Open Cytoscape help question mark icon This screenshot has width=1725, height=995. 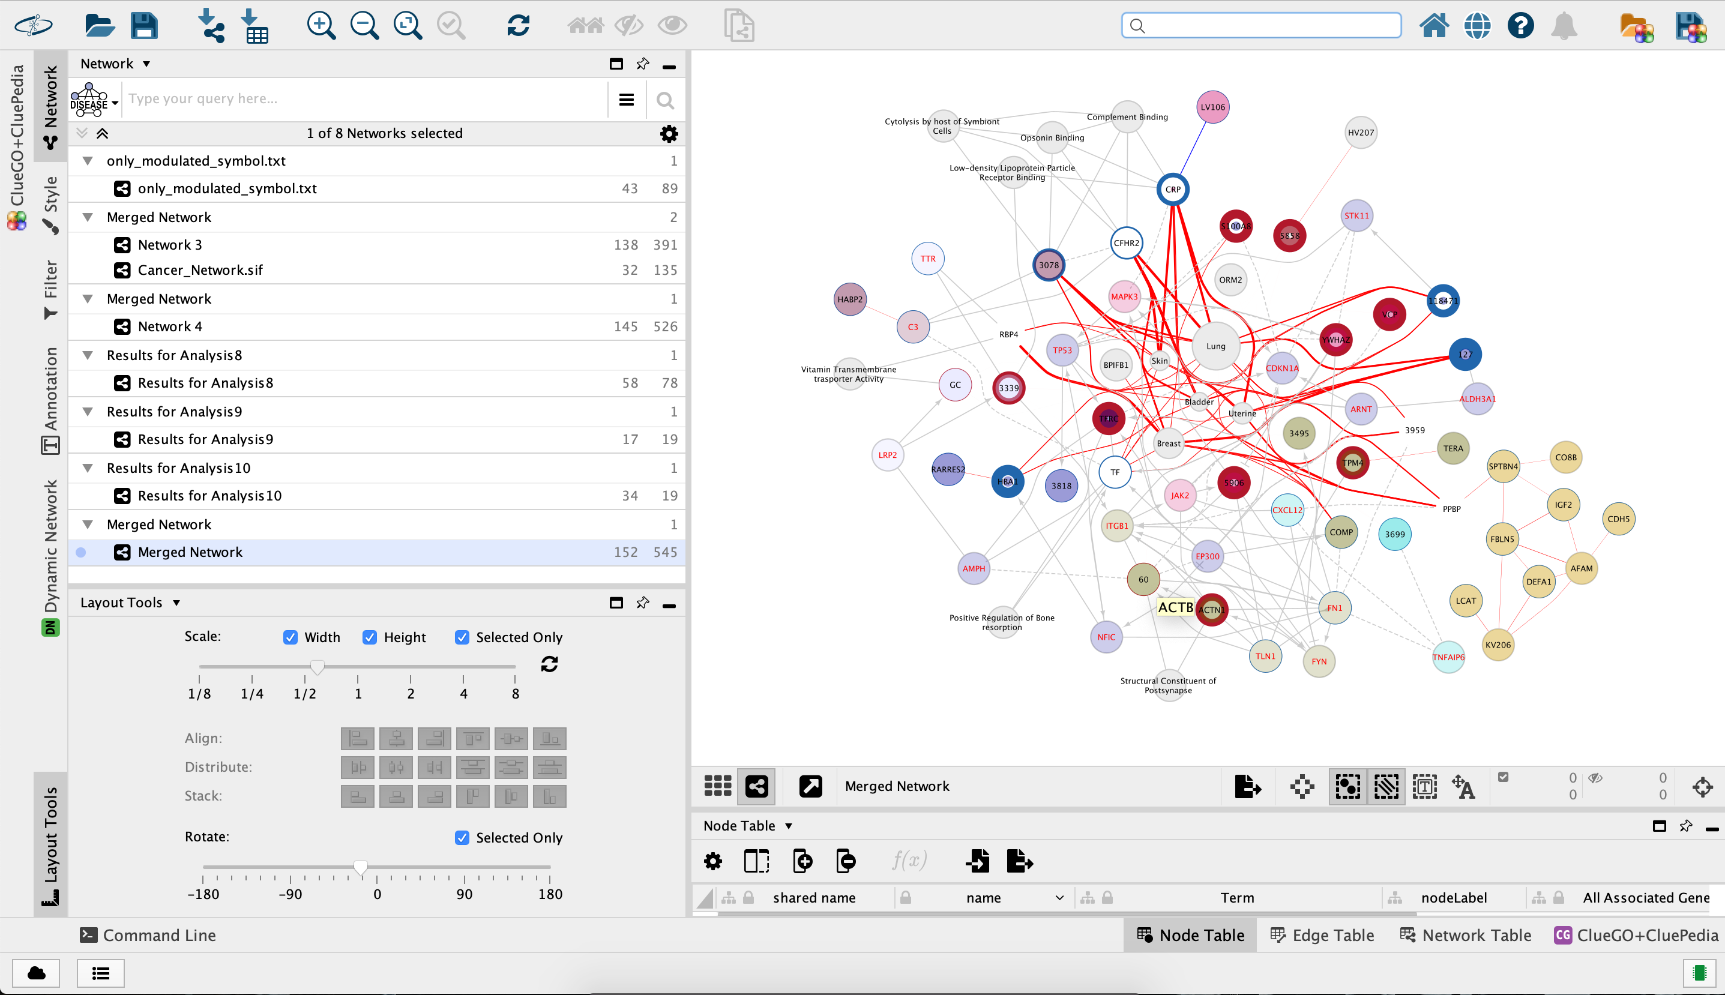(x=1521, y=26)
